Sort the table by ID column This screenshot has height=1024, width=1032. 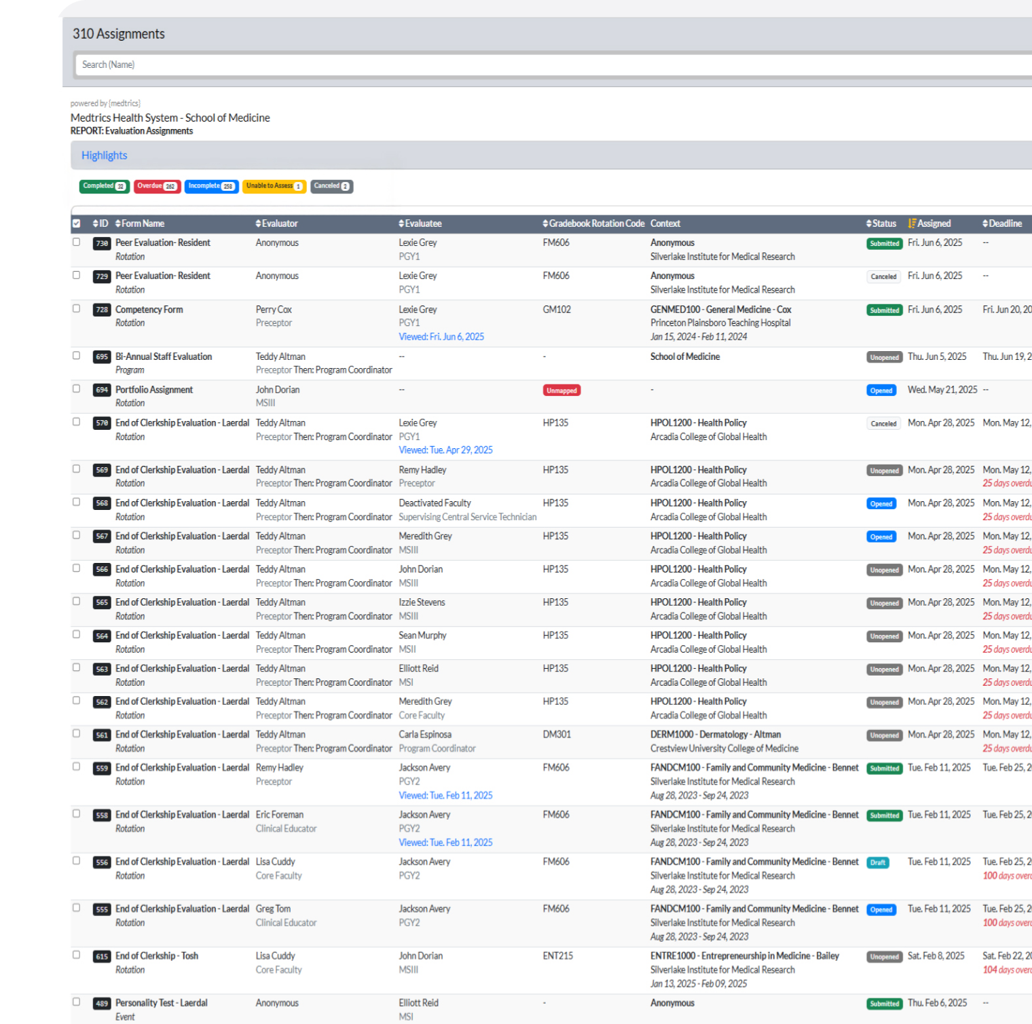pyautogui.click(x=95, y=223)
